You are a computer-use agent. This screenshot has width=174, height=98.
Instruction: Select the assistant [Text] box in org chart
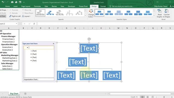tap(77, 62)
